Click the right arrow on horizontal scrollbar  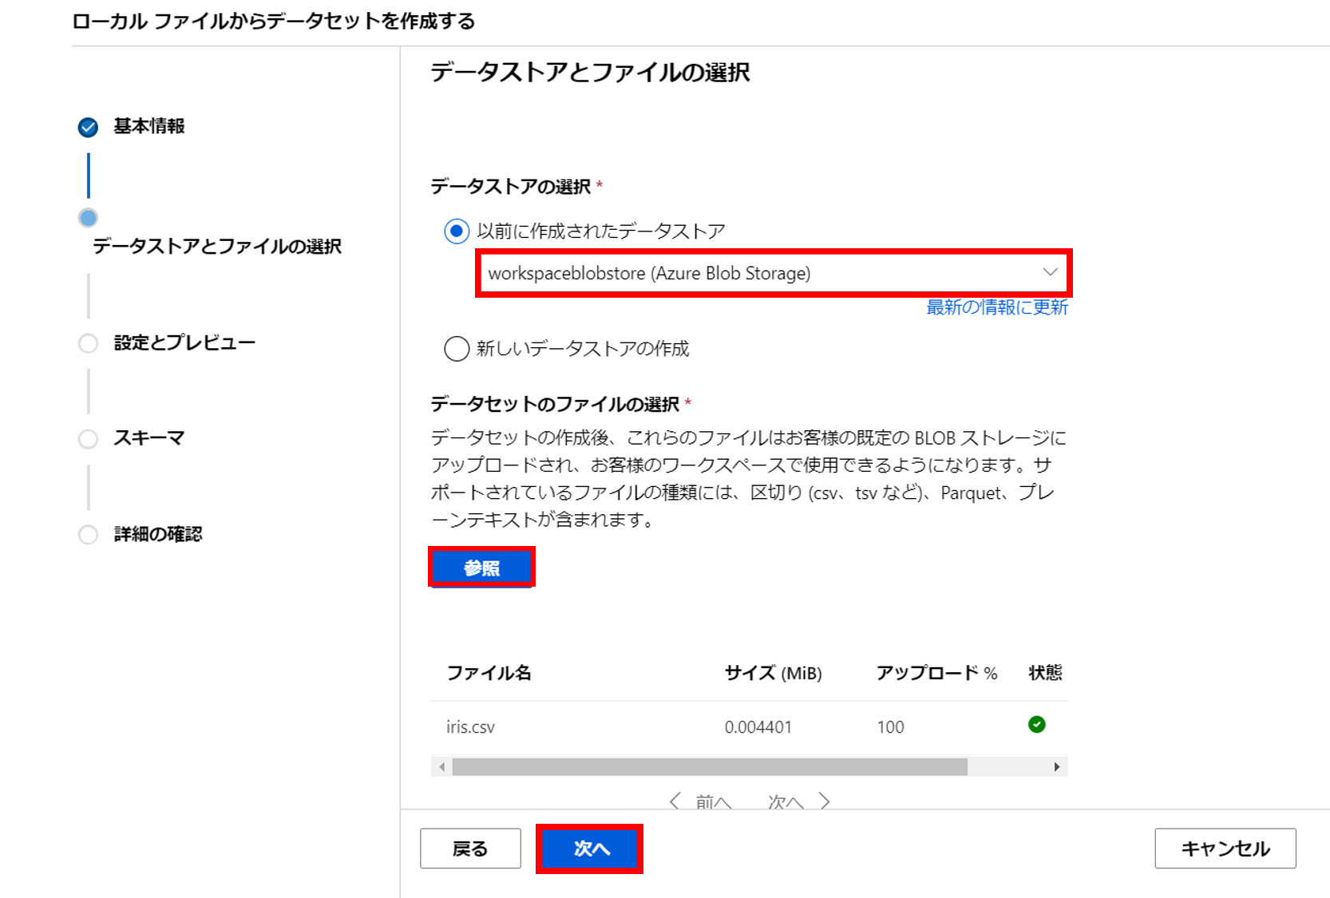(1056, 767)
